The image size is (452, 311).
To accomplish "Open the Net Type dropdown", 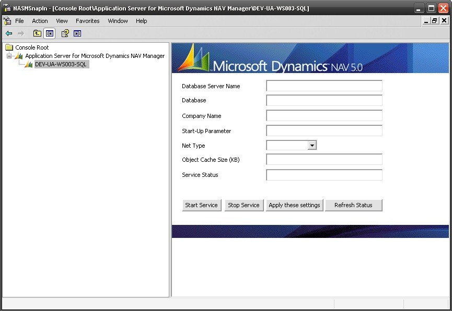I will click(x=312, y=146).
